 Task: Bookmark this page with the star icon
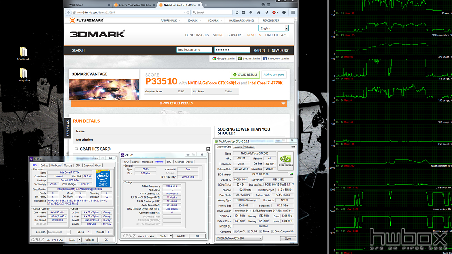point(237,12)
